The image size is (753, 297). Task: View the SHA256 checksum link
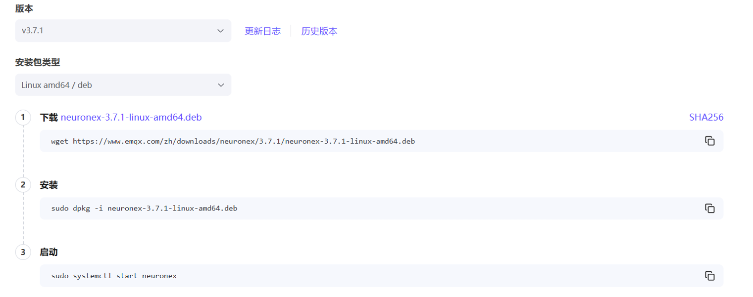click(x=706, y=118)
